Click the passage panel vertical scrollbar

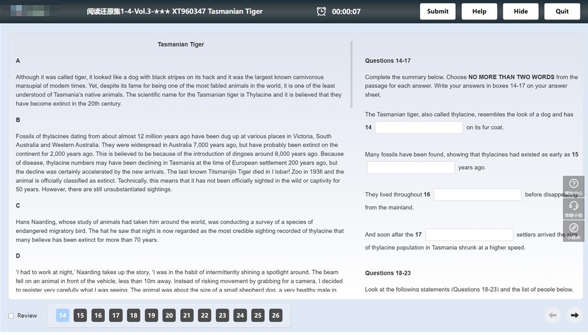pyautogui.click(x=351, y=75)
